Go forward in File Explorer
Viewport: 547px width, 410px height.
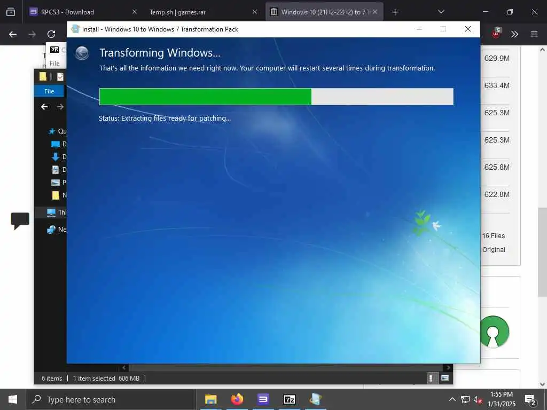pos(60,107)
